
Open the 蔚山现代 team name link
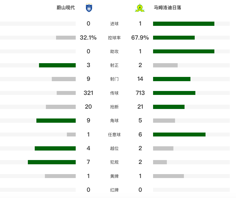[66, 8]
